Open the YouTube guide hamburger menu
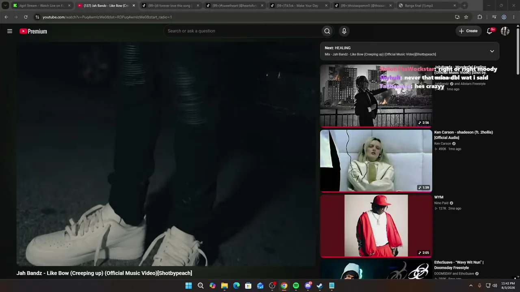The width and height of the screenshot is (520, 292). pyautogui.click(x=10, y=31)
